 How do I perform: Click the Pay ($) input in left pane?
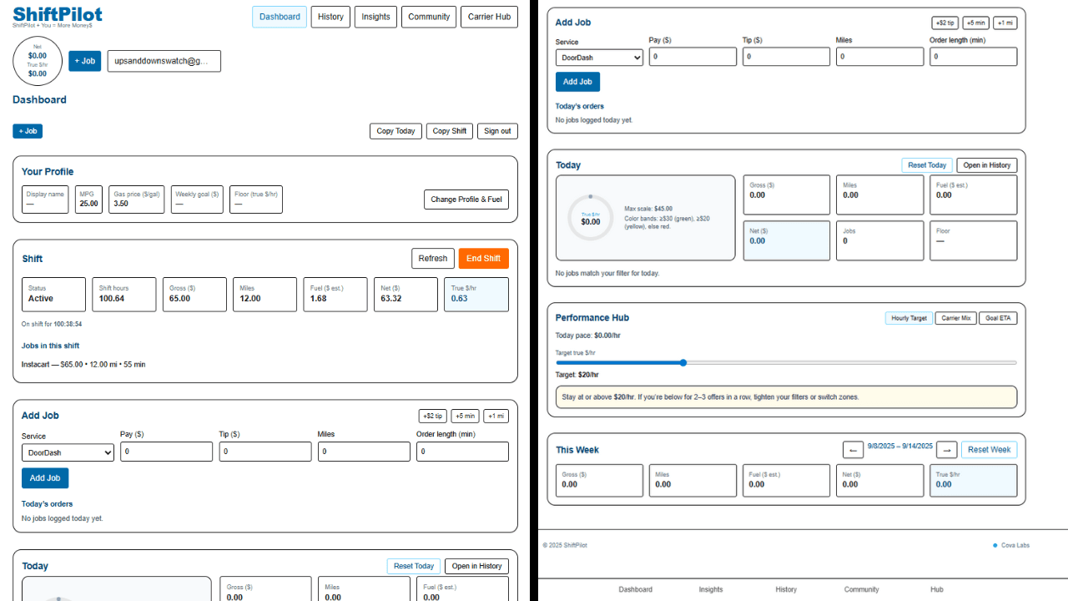[x=167, y=452]
